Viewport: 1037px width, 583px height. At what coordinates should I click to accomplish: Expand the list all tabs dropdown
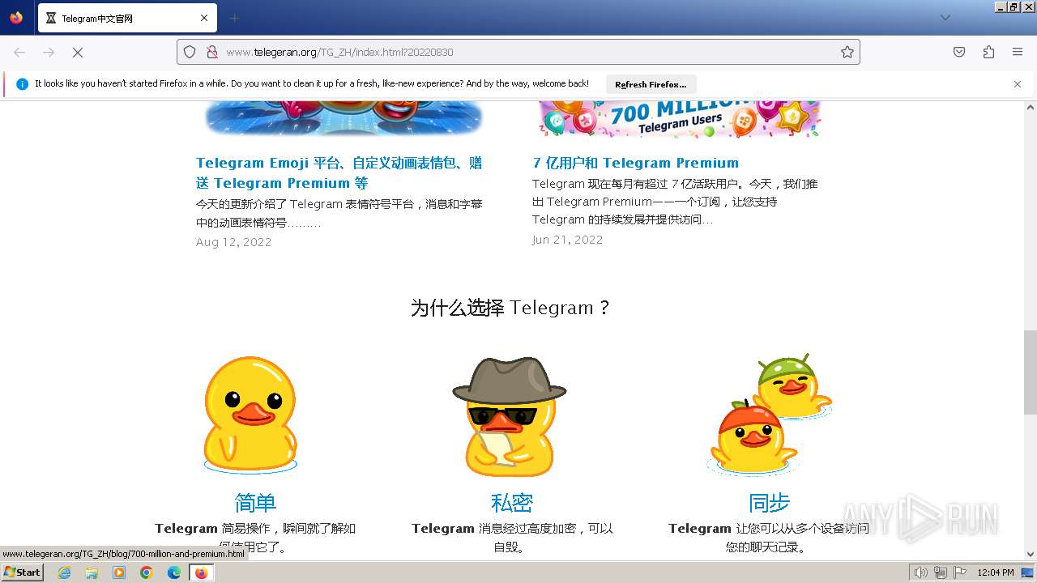point(945,18)
